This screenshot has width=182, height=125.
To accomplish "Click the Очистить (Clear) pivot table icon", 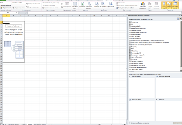I will pyautogui.click(x=96, y=4).
